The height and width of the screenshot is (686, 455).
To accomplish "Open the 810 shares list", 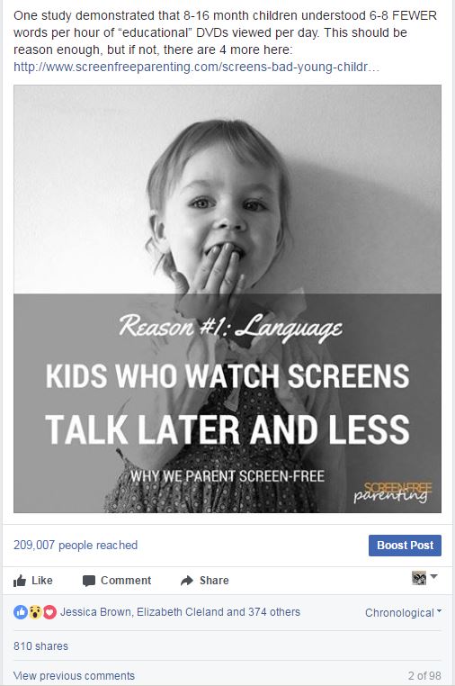I will point(40,645).
